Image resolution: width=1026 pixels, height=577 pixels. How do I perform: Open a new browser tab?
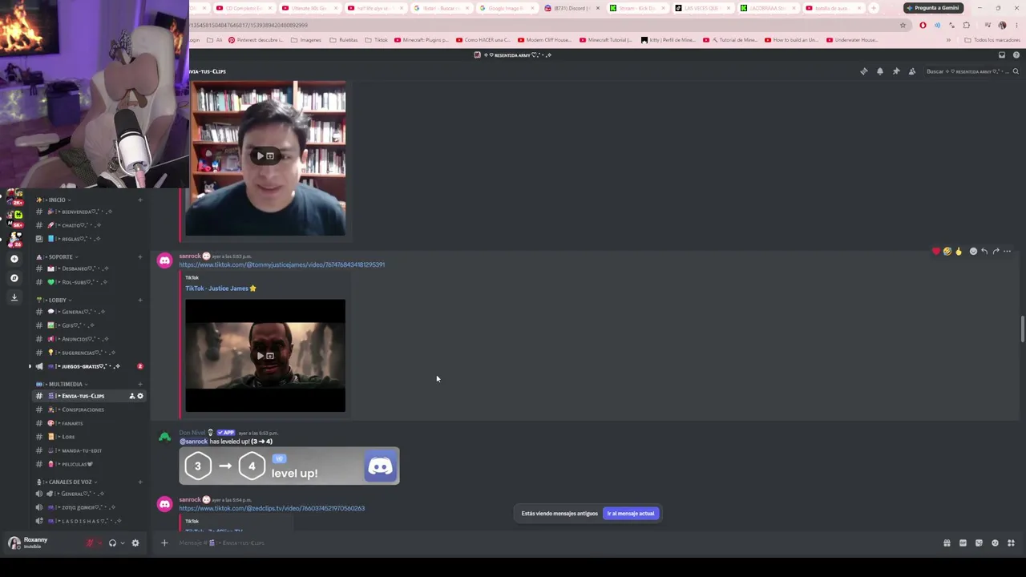click(x=874, y=8)
